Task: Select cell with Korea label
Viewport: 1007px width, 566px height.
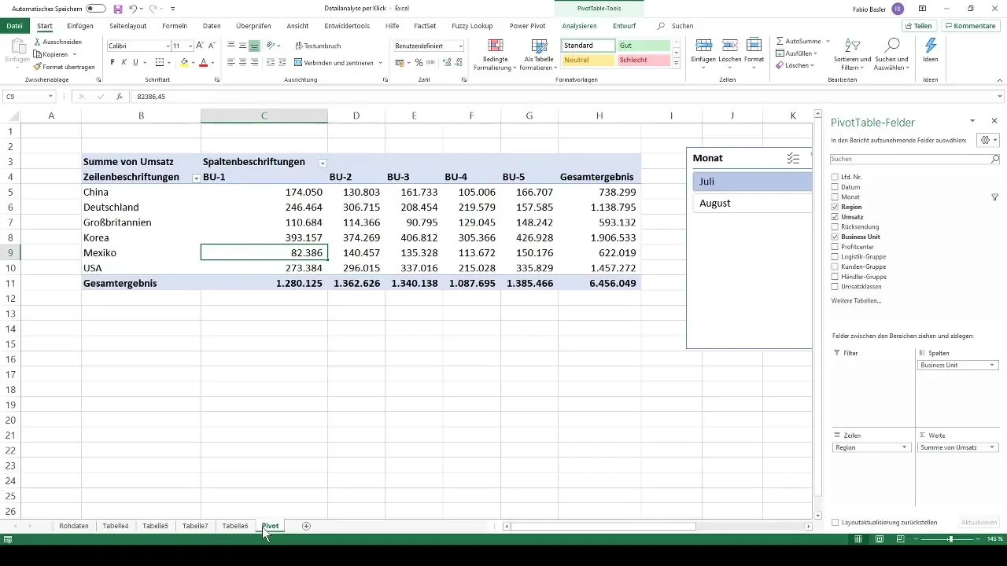Action: [141, 237]
